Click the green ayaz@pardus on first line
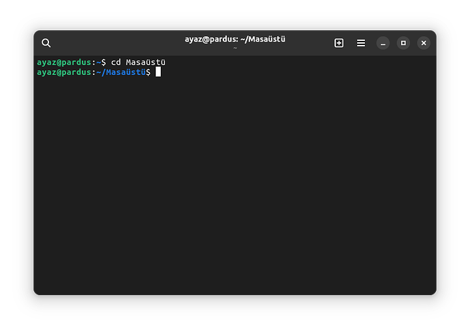The height and width of the screenshot is (332, 470). 63,62
